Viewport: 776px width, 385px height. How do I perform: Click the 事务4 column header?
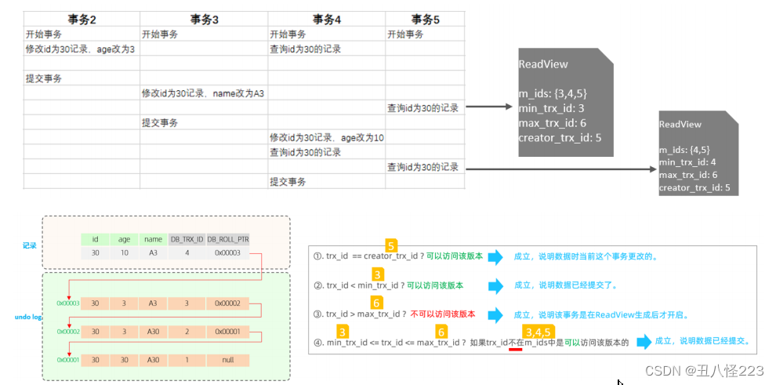coord(327,20)
